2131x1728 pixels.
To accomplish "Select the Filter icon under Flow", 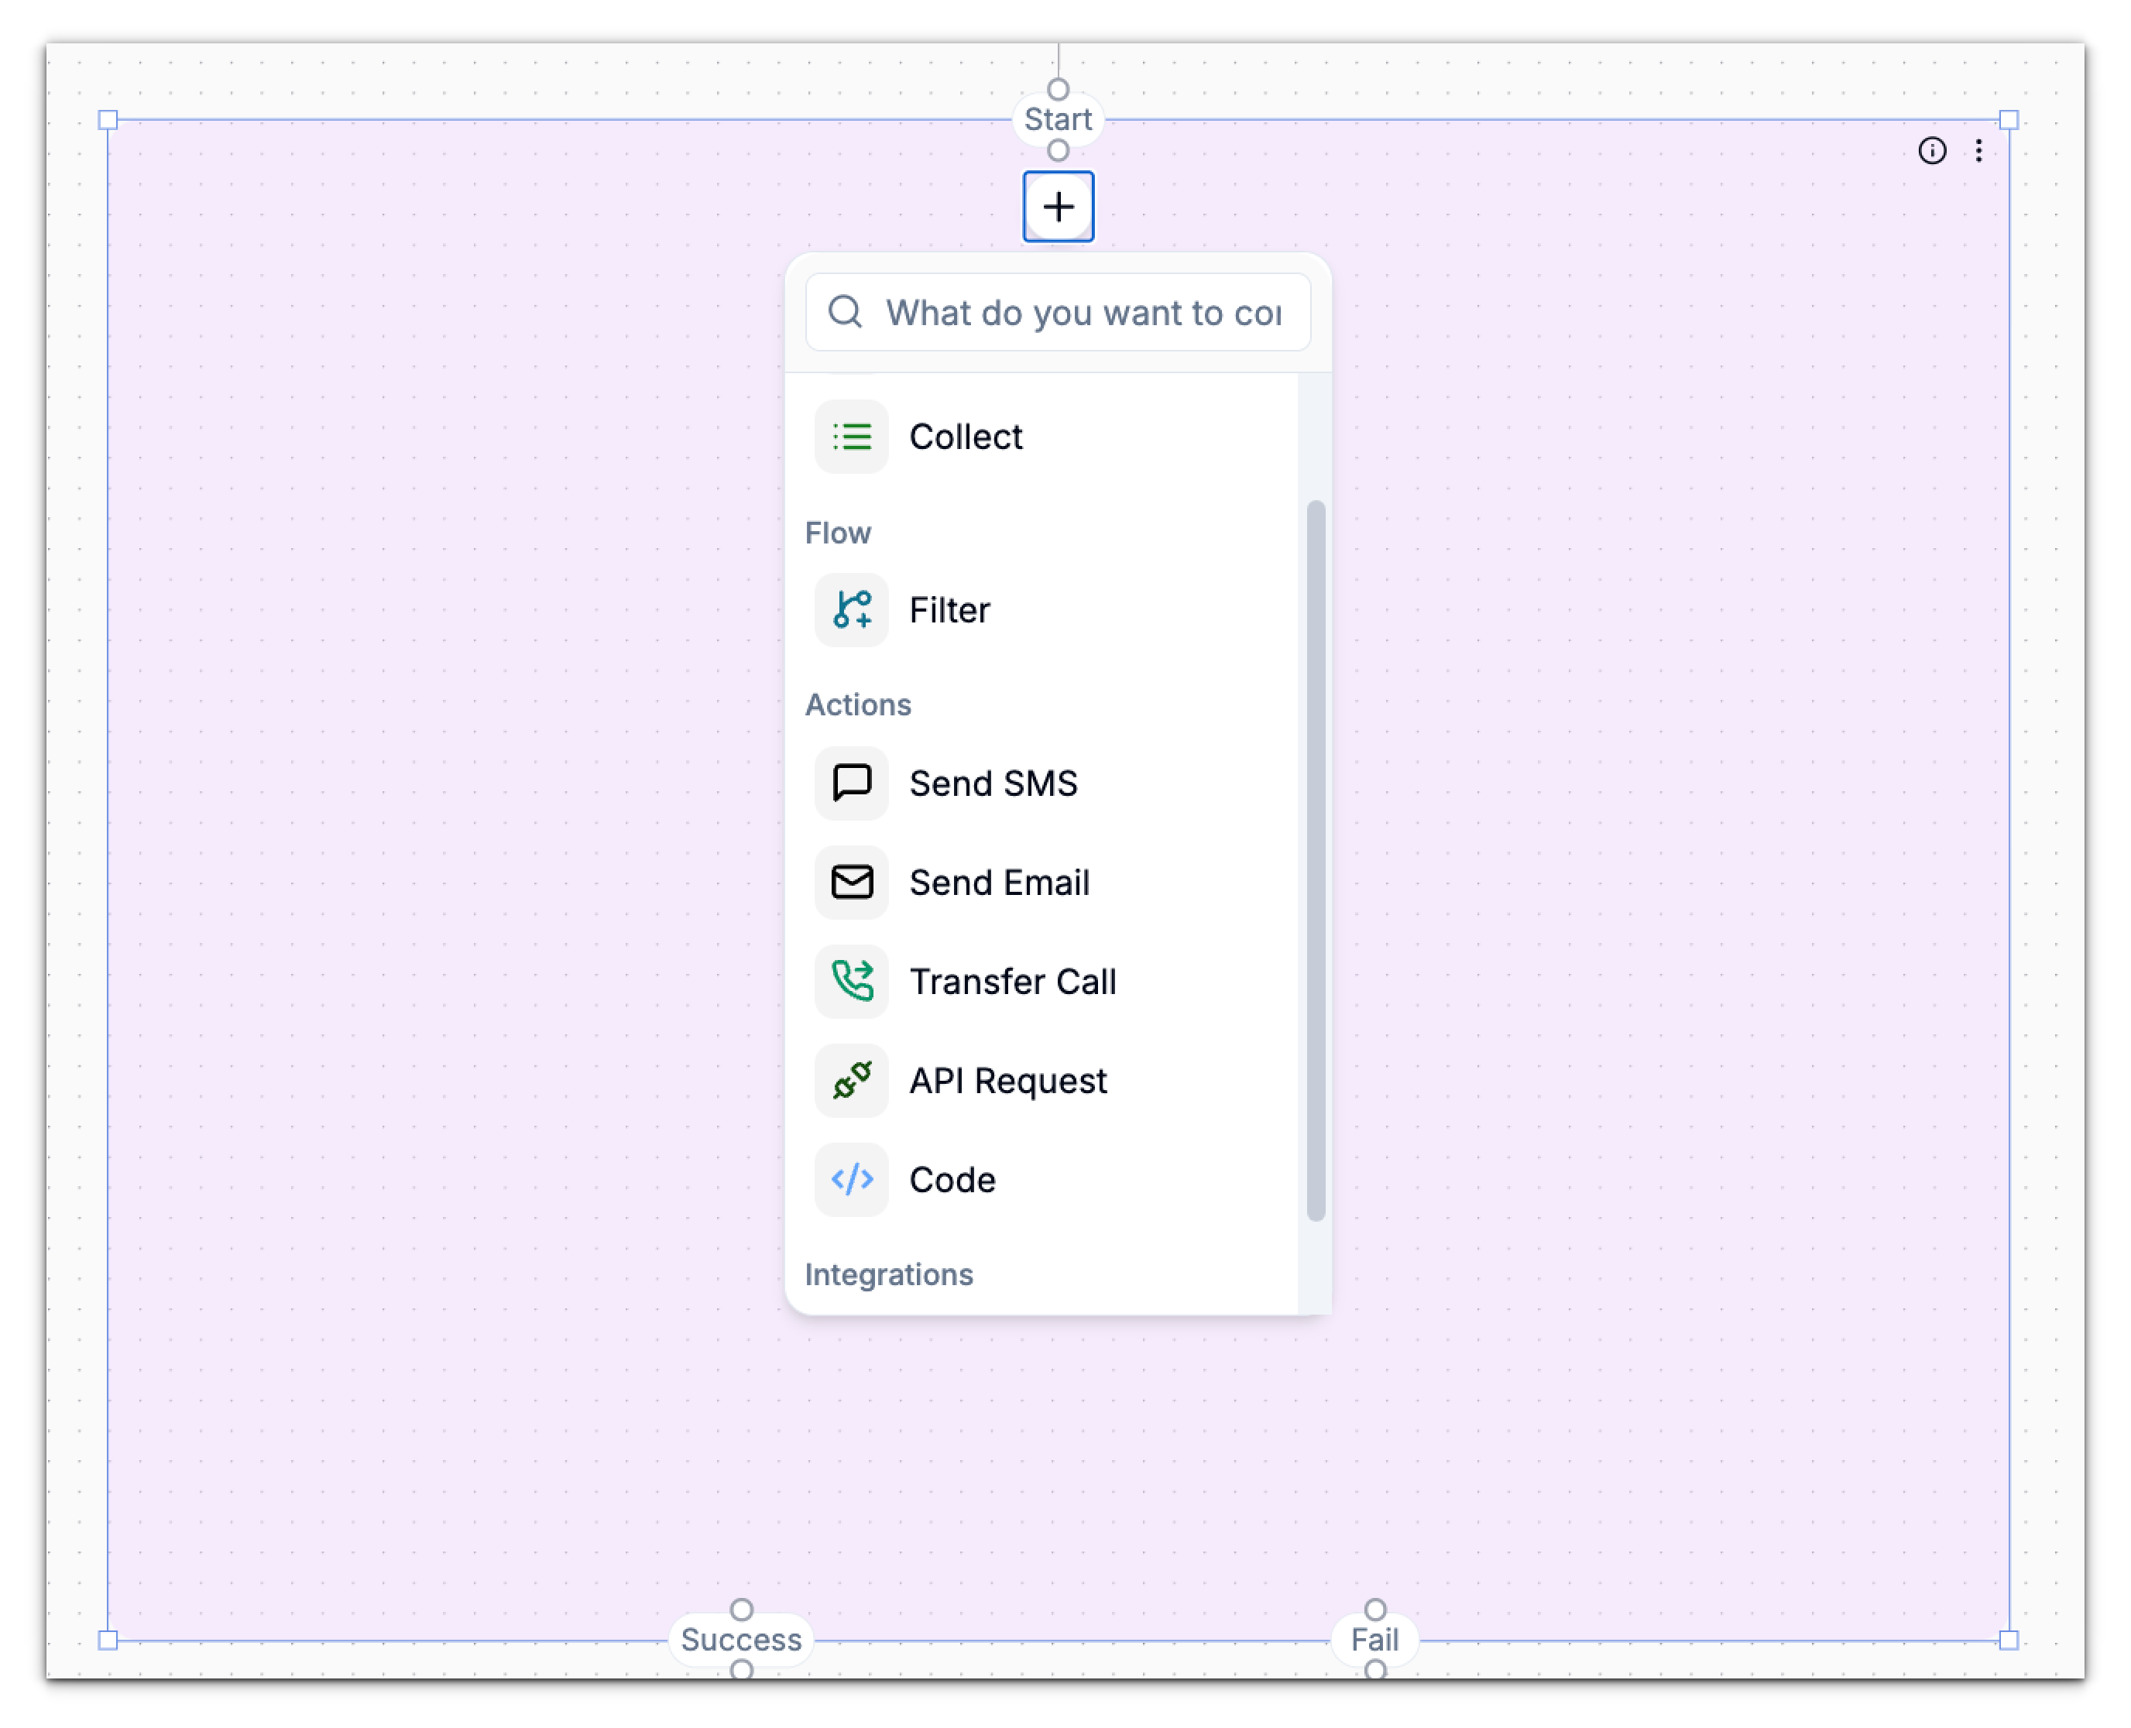I will coord(852,610).
